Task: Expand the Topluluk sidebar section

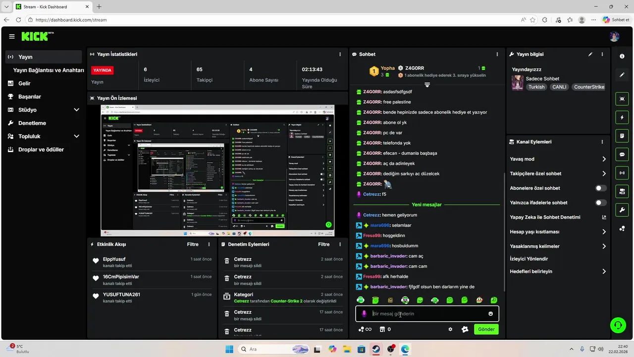Action: pyautogui.click(x=76, y=136)
